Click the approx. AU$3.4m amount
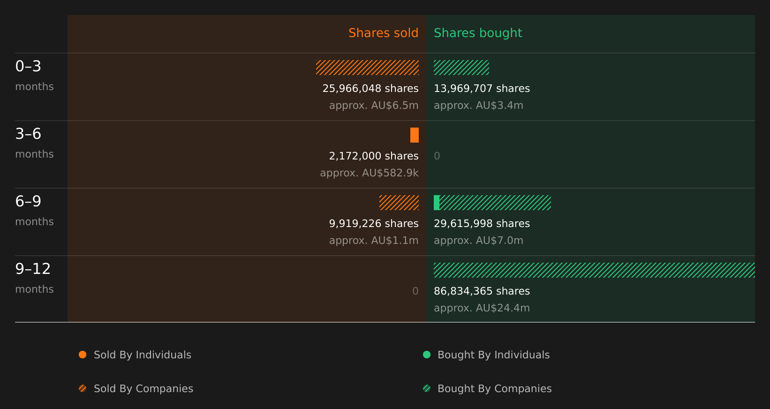 [478, 106]
